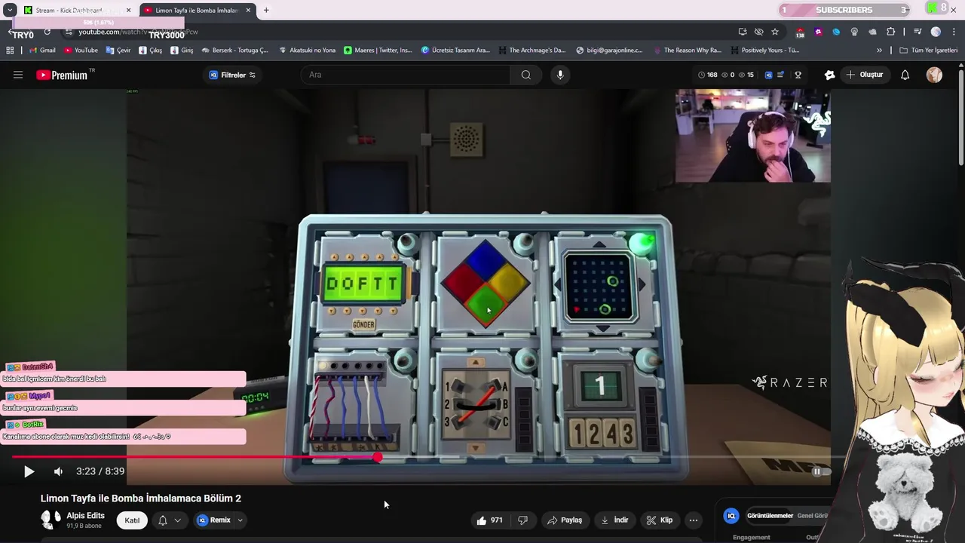Viewport: 965px width, 543px height.
Task: Open The Reason Why Ra... bookmark
Action: (687, 51)
